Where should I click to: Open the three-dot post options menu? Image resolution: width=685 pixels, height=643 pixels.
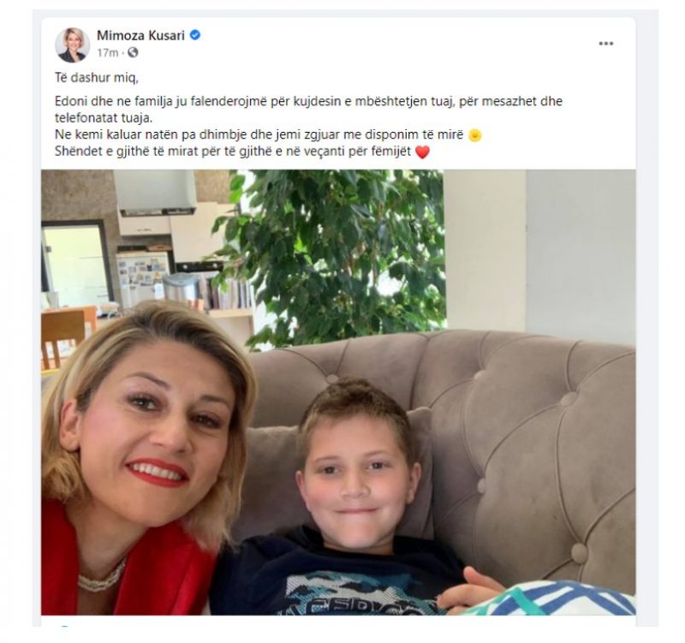click(x=606, y=44)
